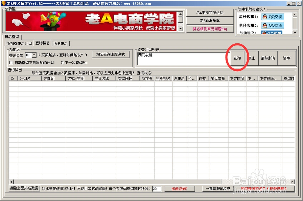Toggle 自动查询下列添加的计划 checkbox
The height and width of the screenshot is (201, 303).
tap(11, 63)
